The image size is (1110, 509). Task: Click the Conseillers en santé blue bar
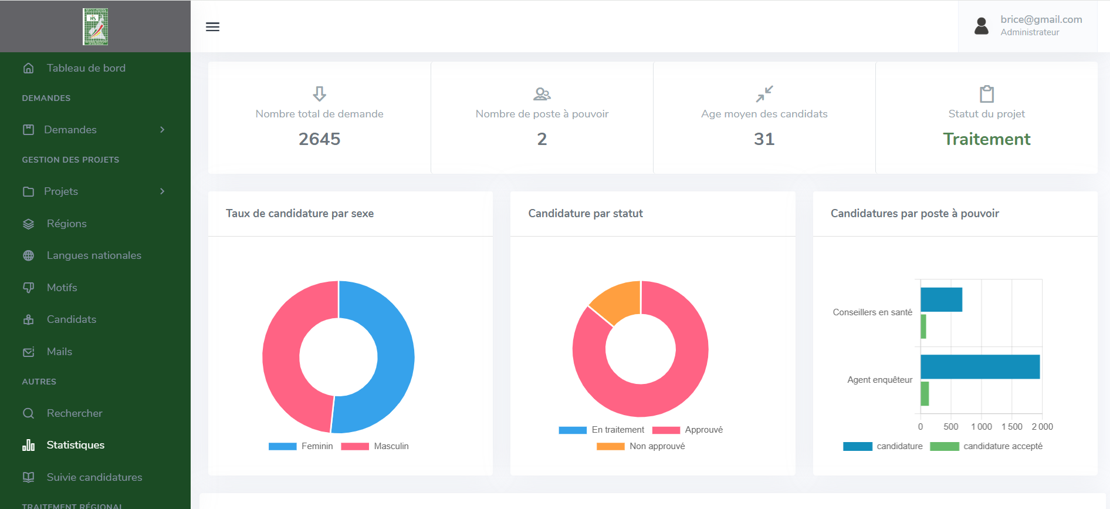(x=941, y=299)
